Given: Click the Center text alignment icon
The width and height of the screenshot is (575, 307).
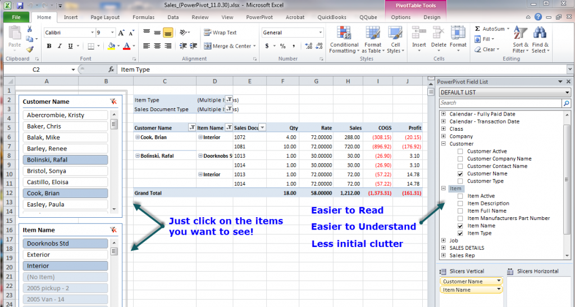Looking at the screenshot, I should pyautogui.click(x=157, y=46).
